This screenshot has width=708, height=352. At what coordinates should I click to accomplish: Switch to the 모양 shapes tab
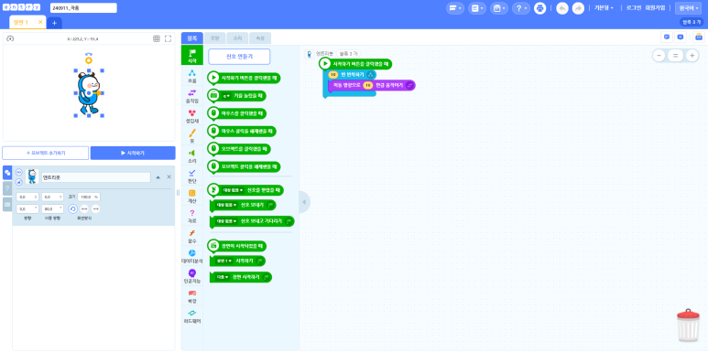(215, 38)
